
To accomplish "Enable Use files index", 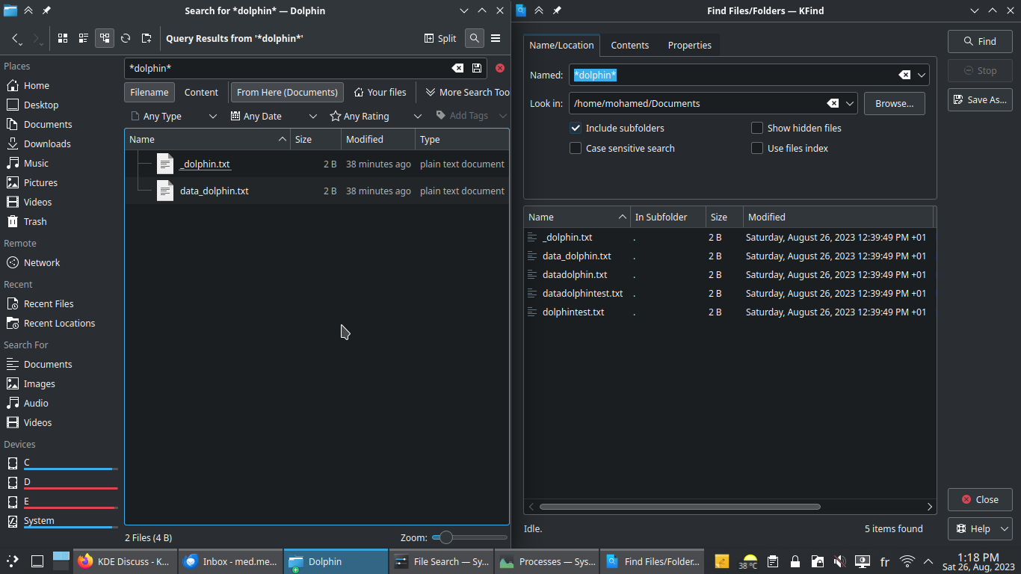I will [x=789, y=148].
